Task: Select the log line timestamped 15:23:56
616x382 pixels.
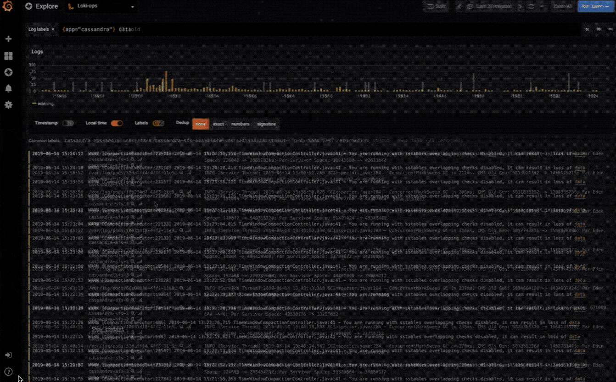Action: (x=308, y=182)
